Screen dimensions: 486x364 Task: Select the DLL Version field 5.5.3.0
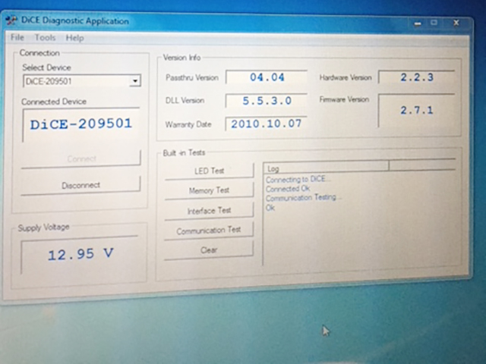266,100
